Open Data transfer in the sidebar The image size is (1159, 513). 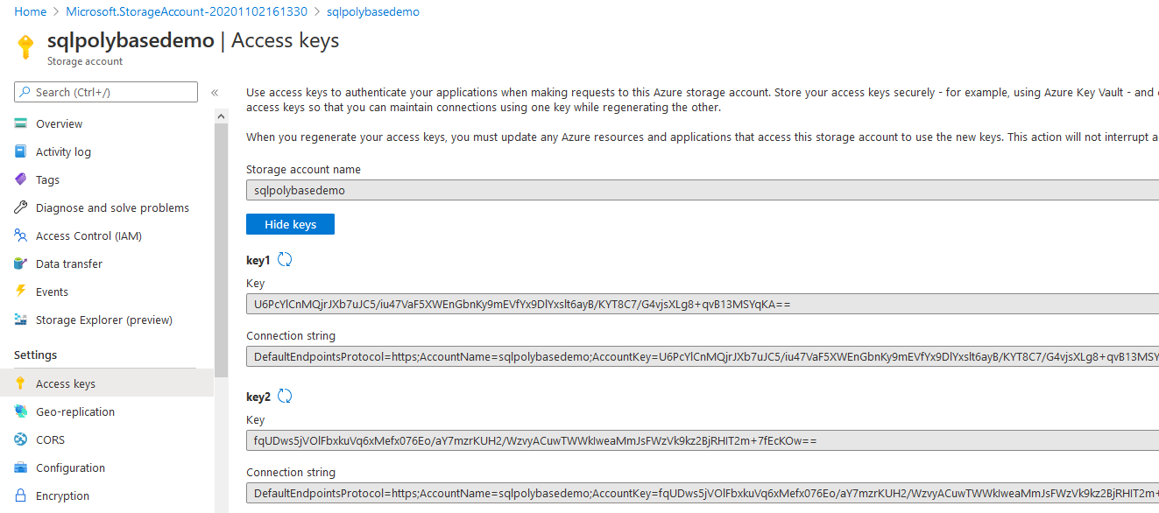[68, 264]
